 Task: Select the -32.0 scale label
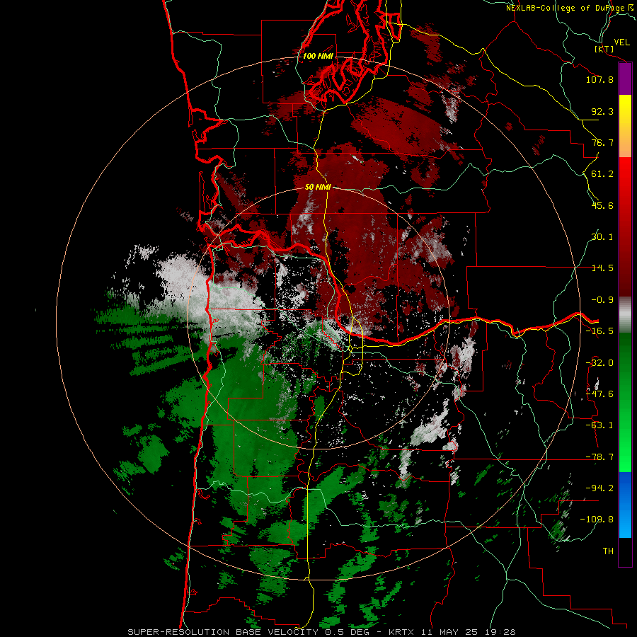pyautogui.click(x=599, y=363)
